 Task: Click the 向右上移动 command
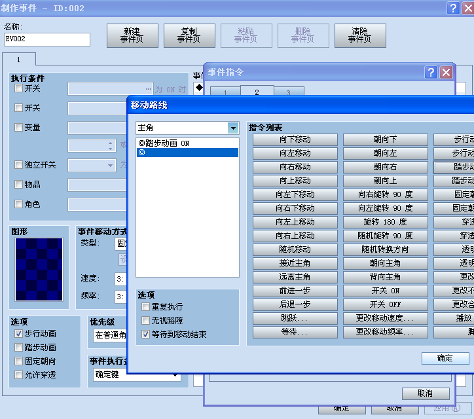pos(295,236)
